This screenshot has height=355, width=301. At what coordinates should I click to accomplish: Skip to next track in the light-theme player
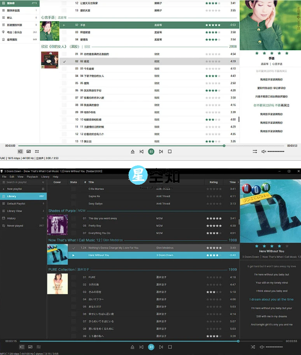click(161, 152)
